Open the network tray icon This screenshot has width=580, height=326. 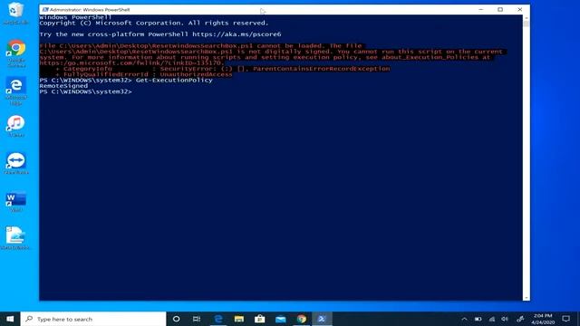point(491,319)
